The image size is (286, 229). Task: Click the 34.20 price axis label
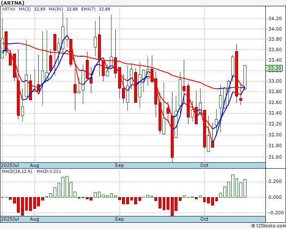(x=275, y=18)
